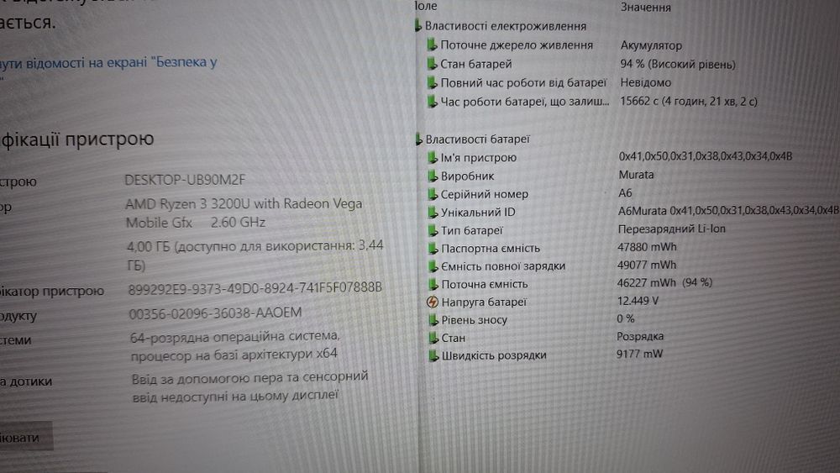Click the '49077 mWh' full charge value
Viewport: 840px width, 473px height.
click(x=647, y=265)
